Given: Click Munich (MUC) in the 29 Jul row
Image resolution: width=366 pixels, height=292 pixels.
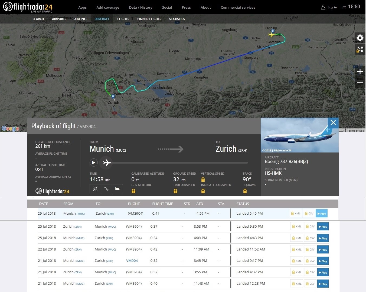Looking at the screenshot, I should pos(74,213).
